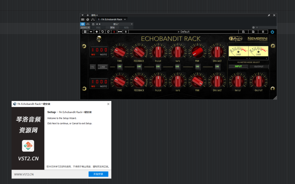
Task: Open the gear settings icon in plugin header
Action: click(x=253, y=27)
